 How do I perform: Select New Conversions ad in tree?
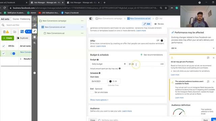[x=55, y=33]
